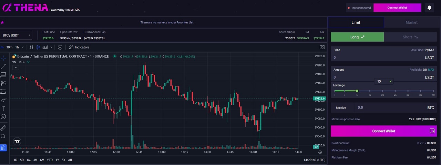Click the favorites star icon
This screenshot has height=165, width=441.
point(2,22)
